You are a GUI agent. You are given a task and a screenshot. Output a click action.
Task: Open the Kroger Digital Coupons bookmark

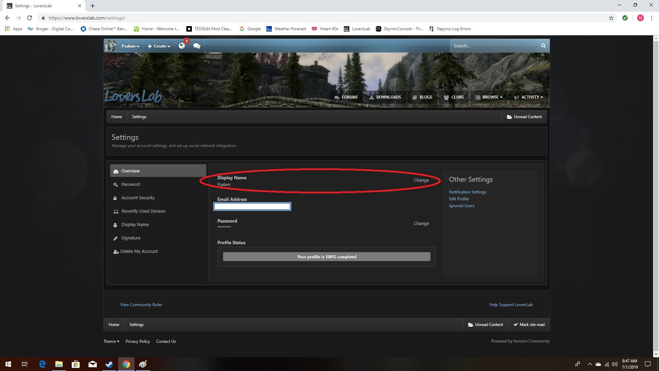click(x=50, y=29)
